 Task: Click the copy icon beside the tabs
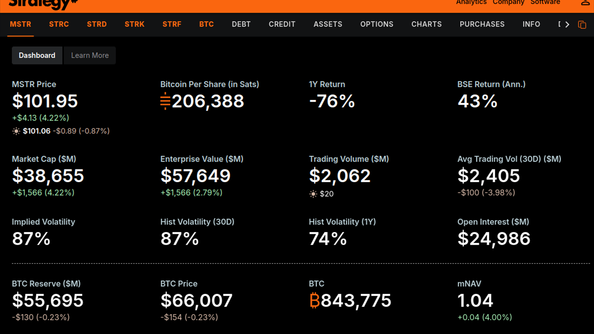click(x=582, y=24)
